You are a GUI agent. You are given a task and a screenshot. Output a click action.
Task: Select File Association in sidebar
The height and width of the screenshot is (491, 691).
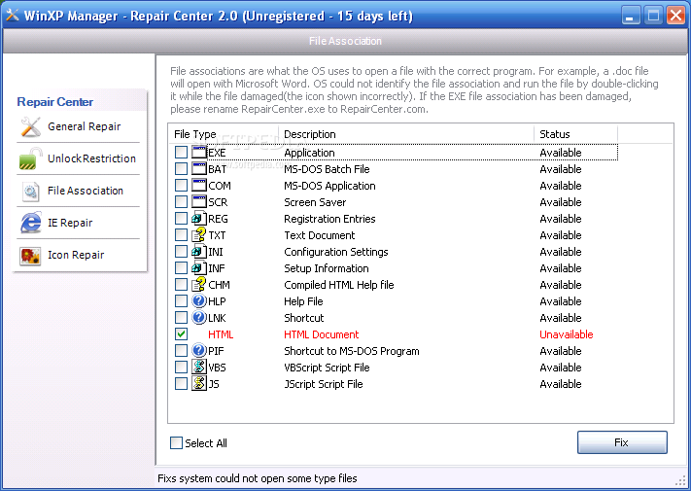point(78,191)
